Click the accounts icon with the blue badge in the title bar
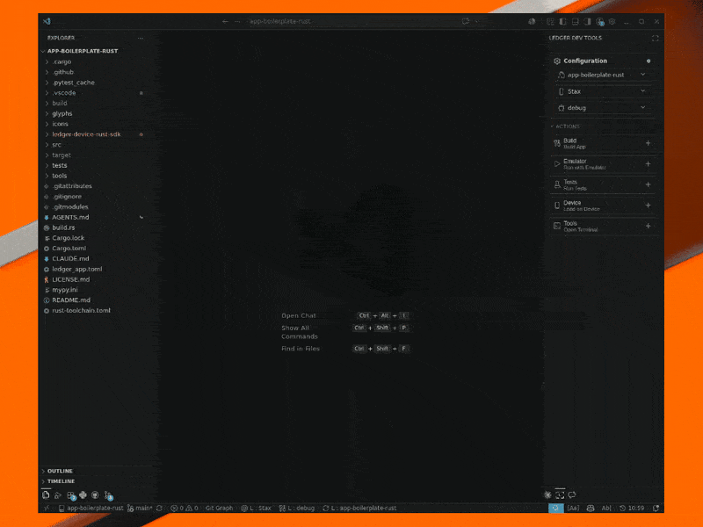This screenshot has width=703, height=527. point(600,21)
